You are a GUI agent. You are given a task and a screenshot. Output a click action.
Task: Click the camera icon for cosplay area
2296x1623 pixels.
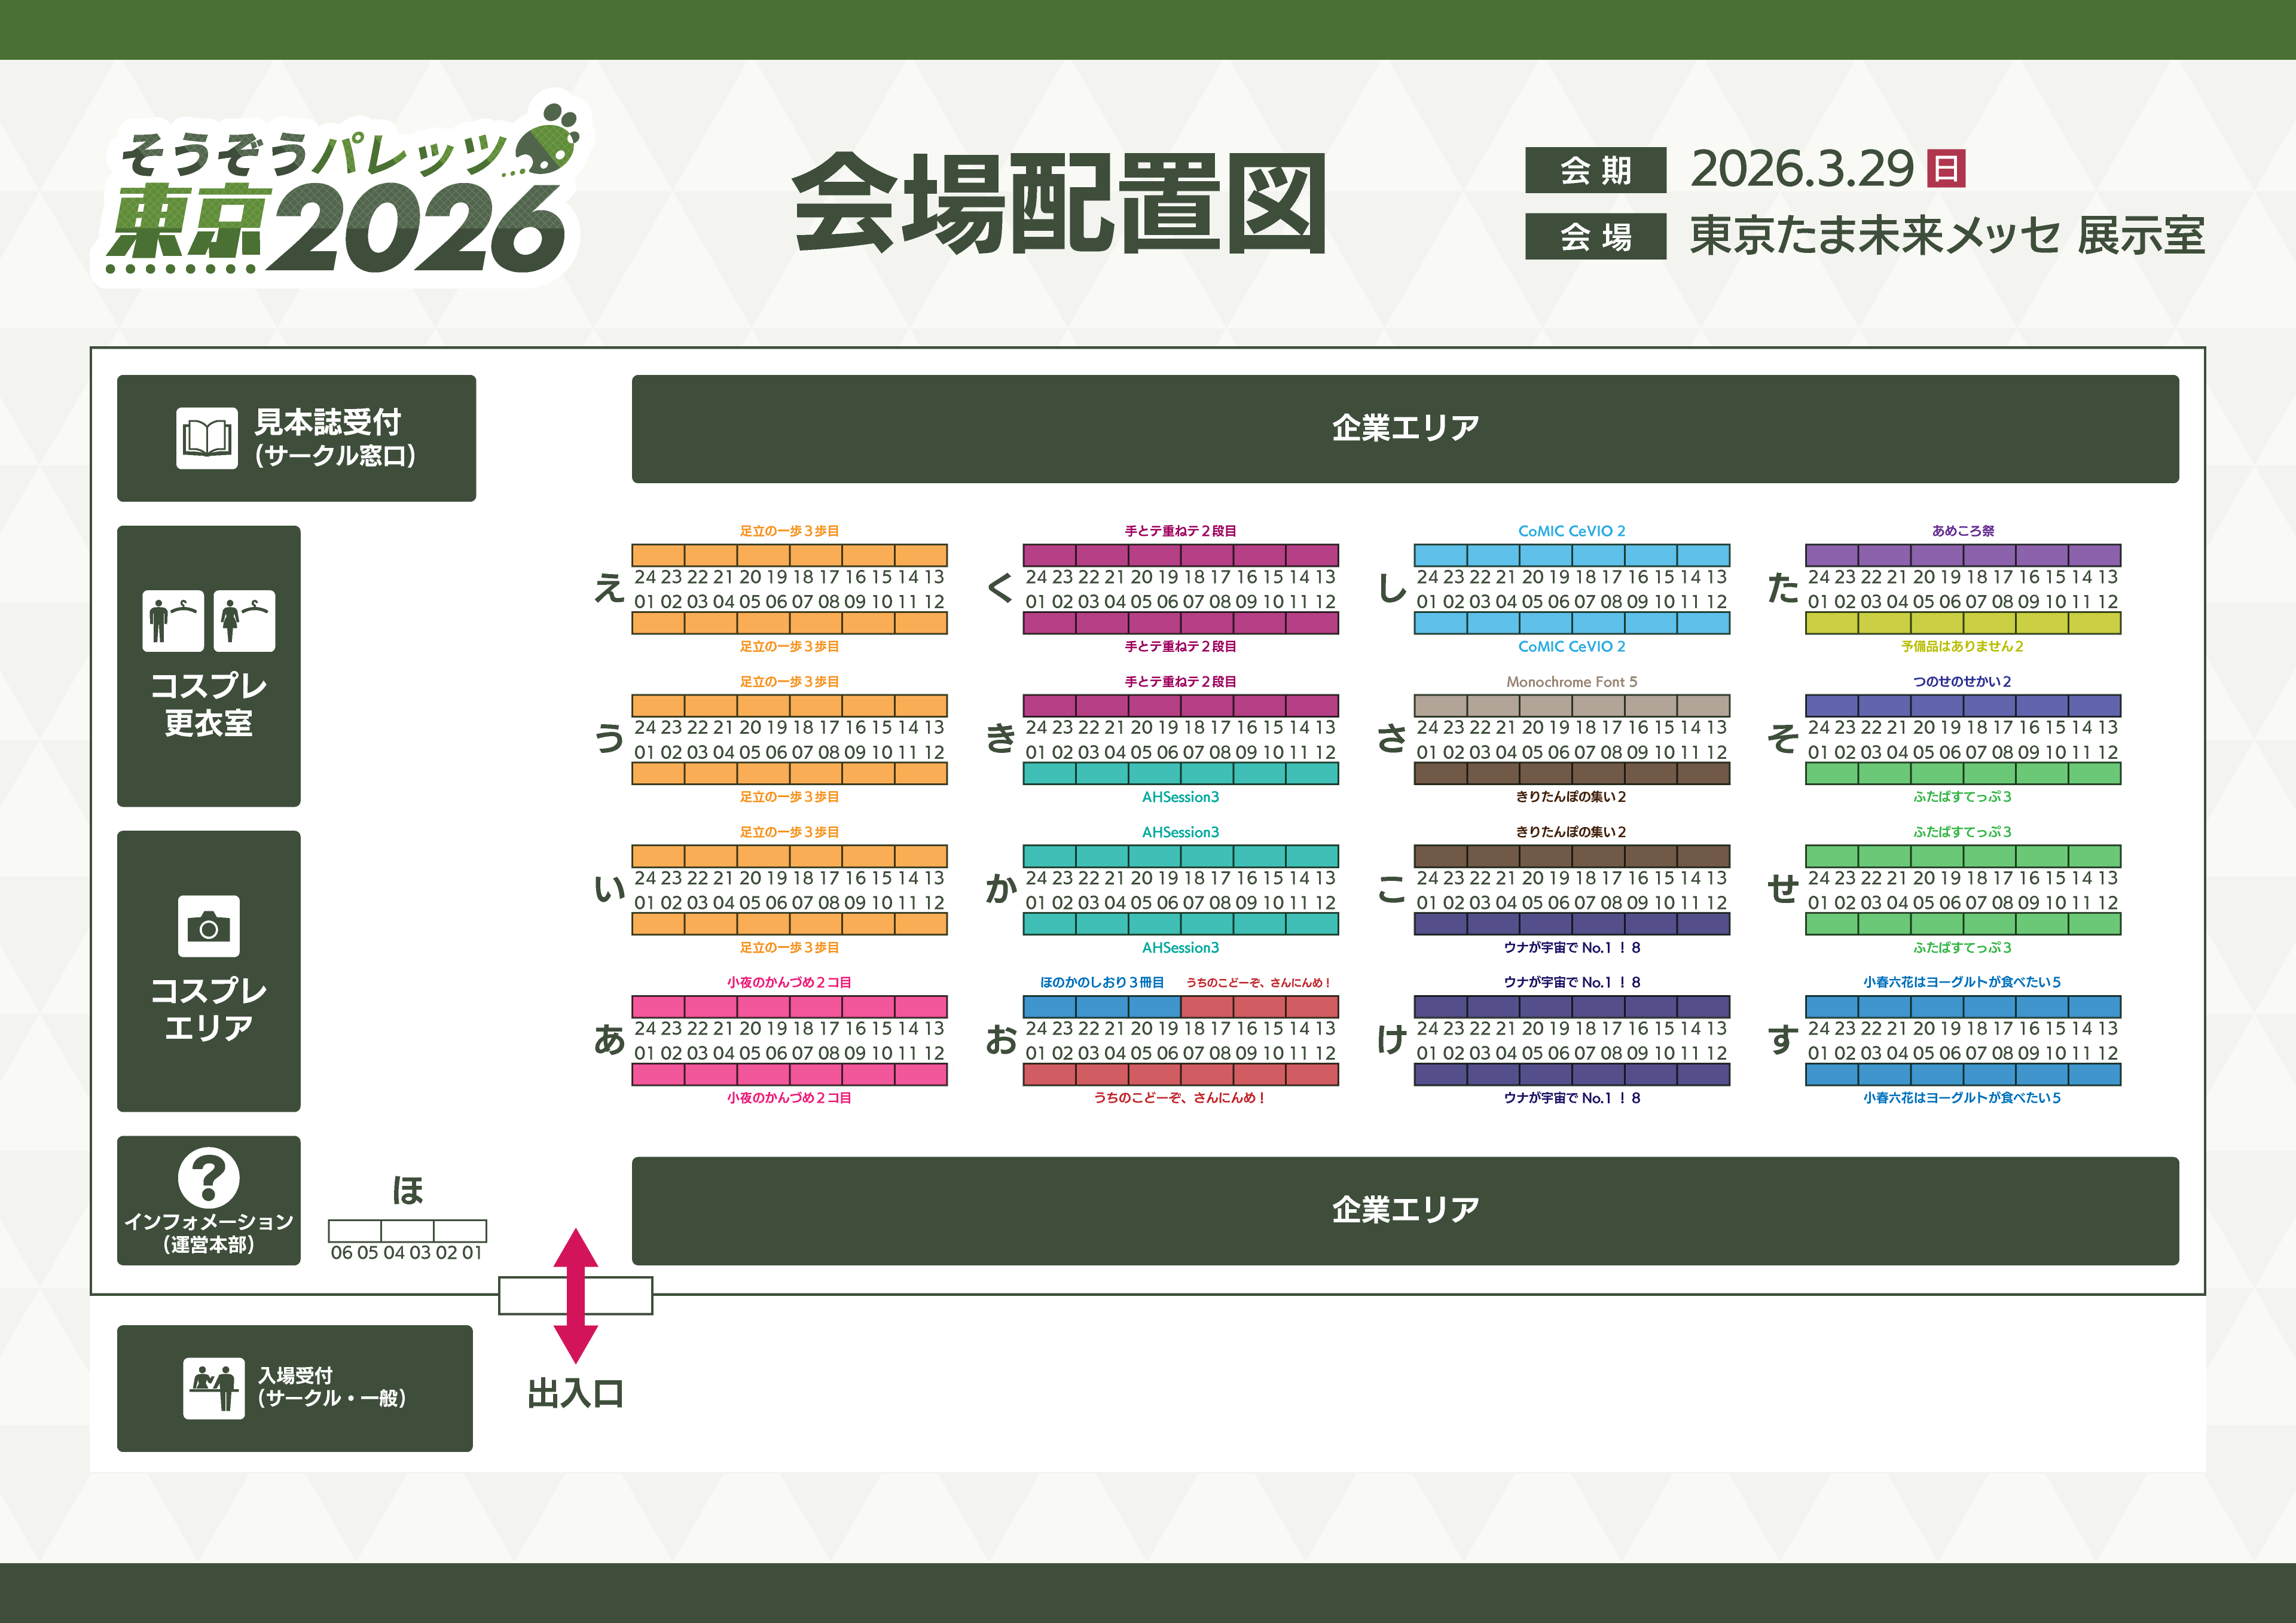point(208,926)
